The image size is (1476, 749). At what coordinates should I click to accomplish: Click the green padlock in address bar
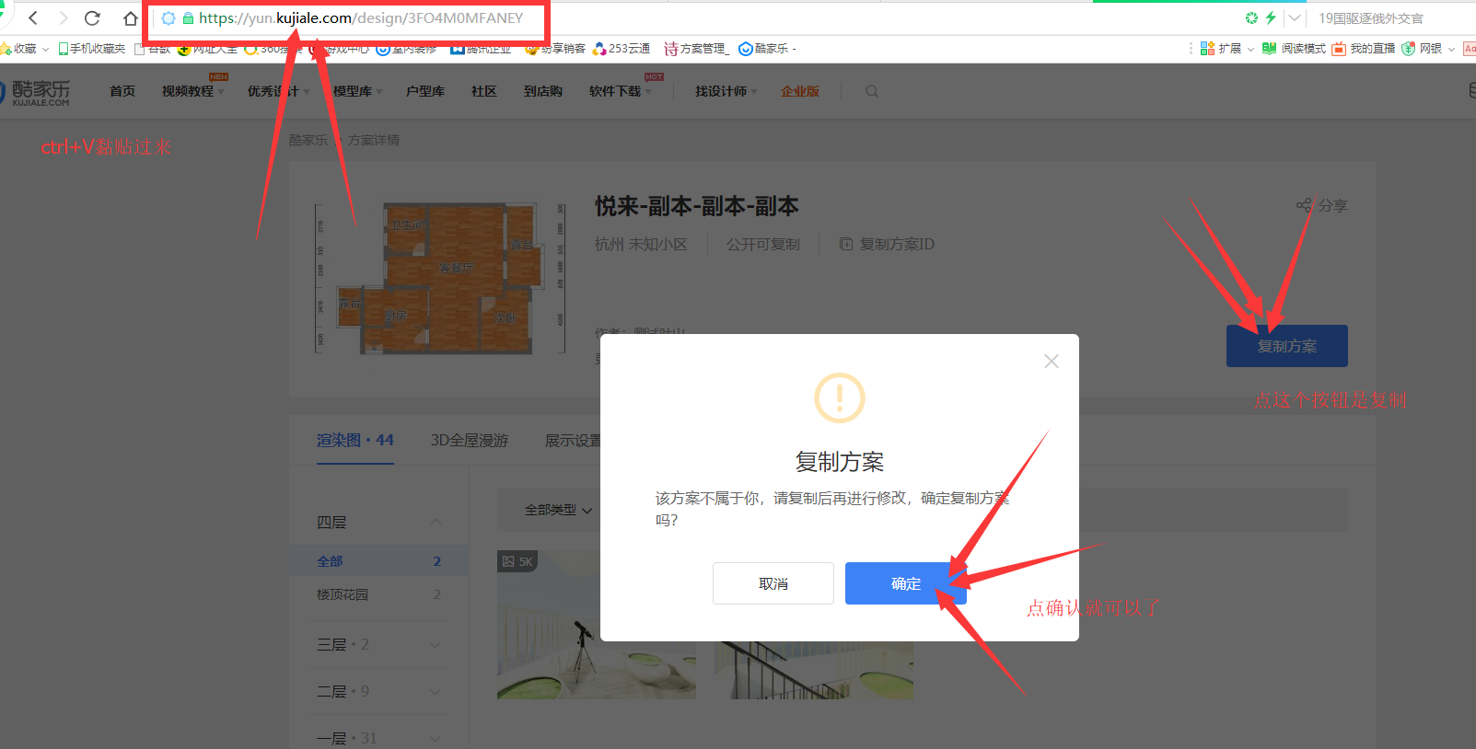coord(188,18)
